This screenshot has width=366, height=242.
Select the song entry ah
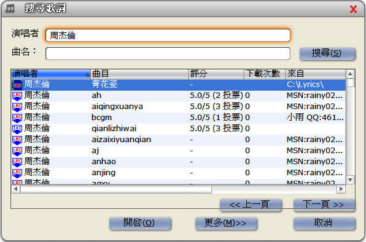pyautogui.click(x=96, y=96)
